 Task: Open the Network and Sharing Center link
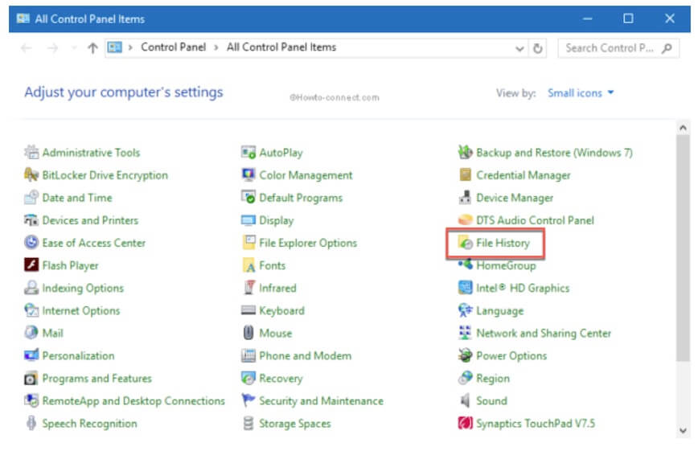click(543, 333)
